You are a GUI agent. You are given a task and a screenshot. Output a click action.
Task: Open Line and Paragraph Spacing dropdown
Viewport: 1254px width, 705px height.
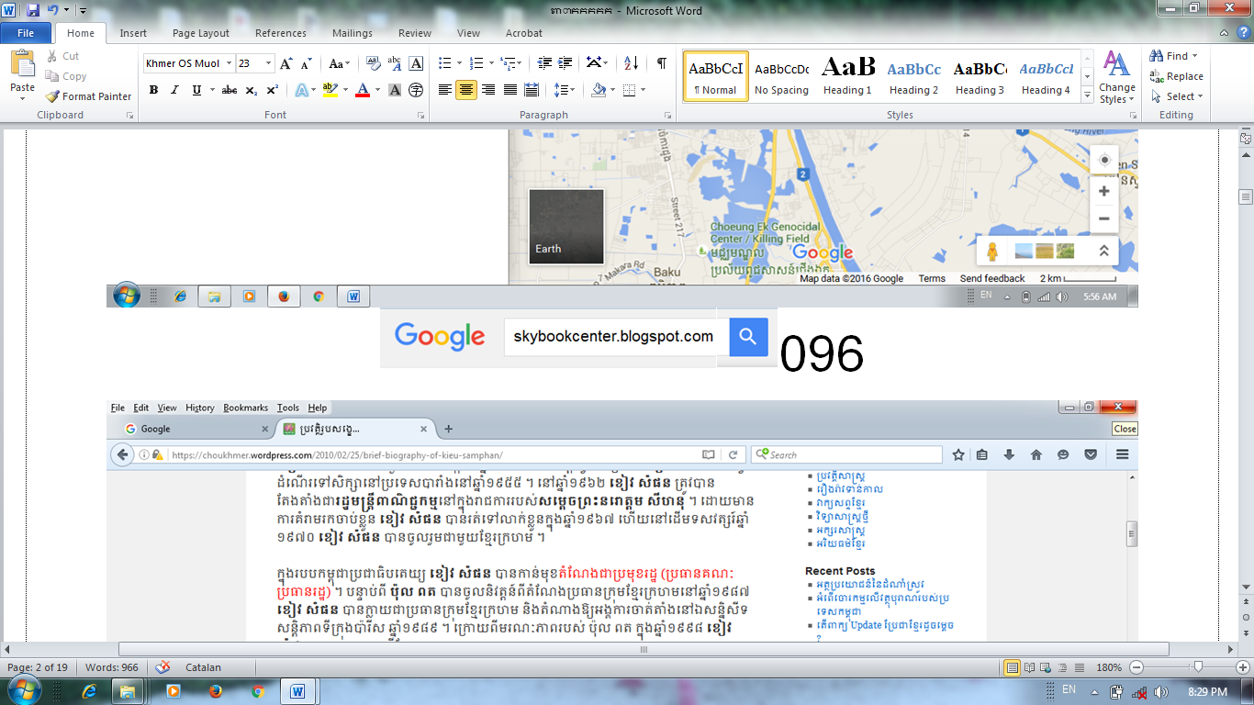[x=565, y=90]
